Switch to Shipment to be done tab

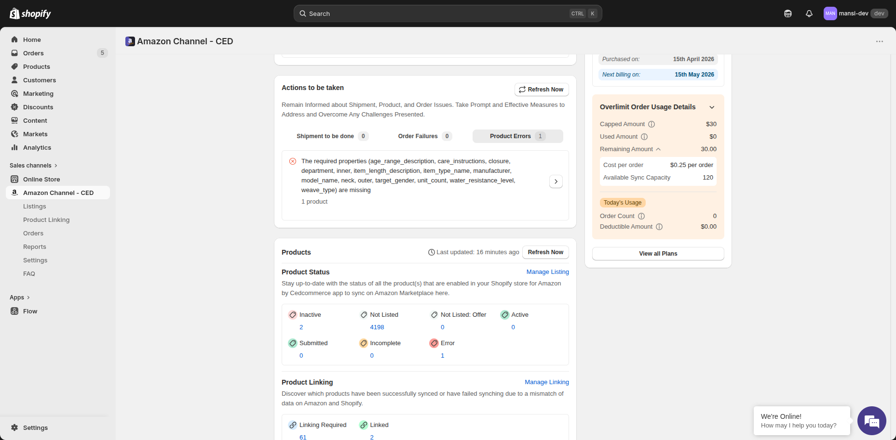(x=332, y=136)
